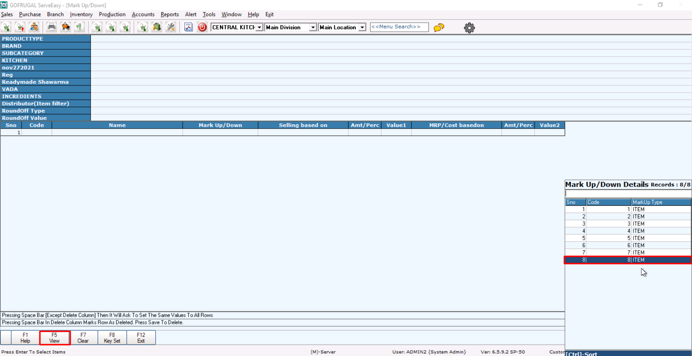
Task: Click the green jerrycan icon in toolbar
Action: tap(157, 27)
